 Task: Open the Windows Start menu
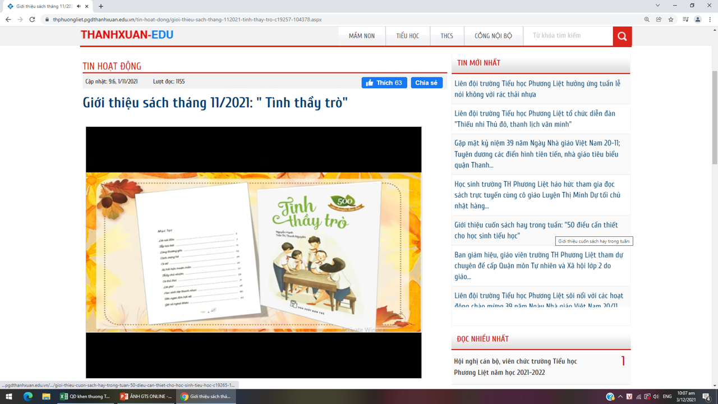pyautogui.click(x=8, y=397)
